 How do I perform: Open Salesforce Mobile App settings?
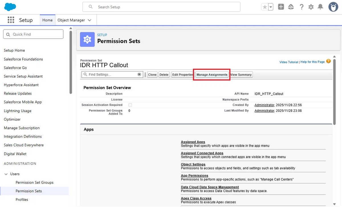(x=23, y=102)
